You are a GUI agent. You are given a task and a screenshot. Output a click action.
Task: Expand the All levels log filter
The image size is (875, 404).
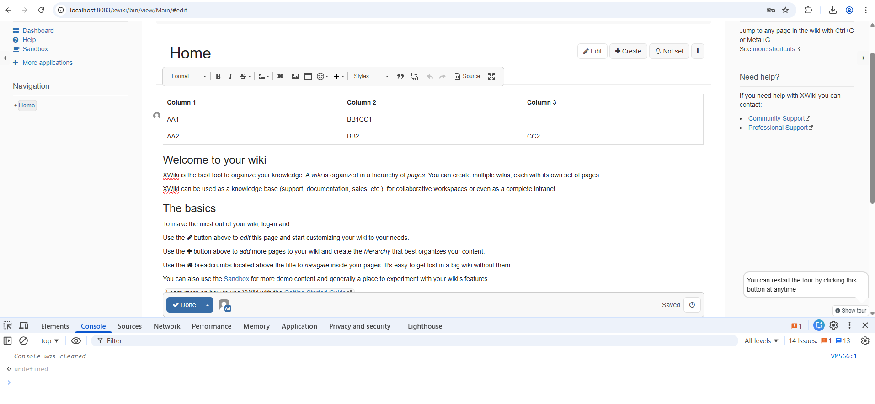pos(761,341)
